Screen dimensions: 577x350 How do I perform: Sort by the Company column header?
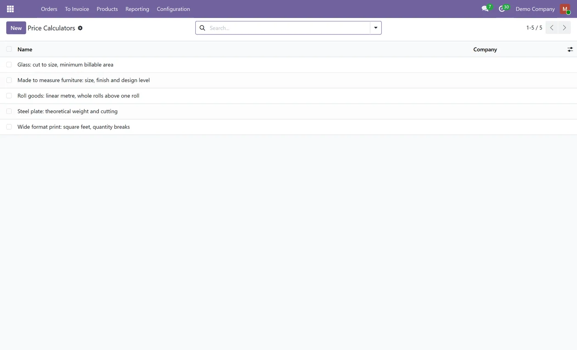[x=485, y=49]
